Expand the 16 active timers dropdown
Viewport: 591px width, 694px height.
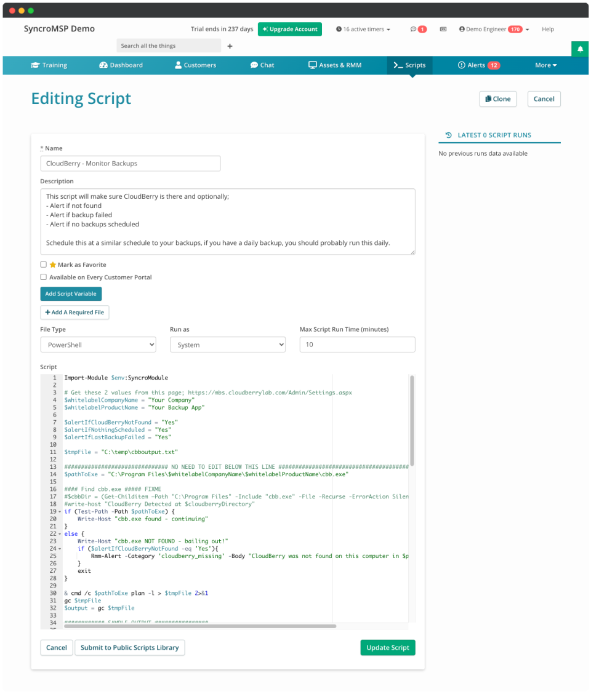point(363,29)
